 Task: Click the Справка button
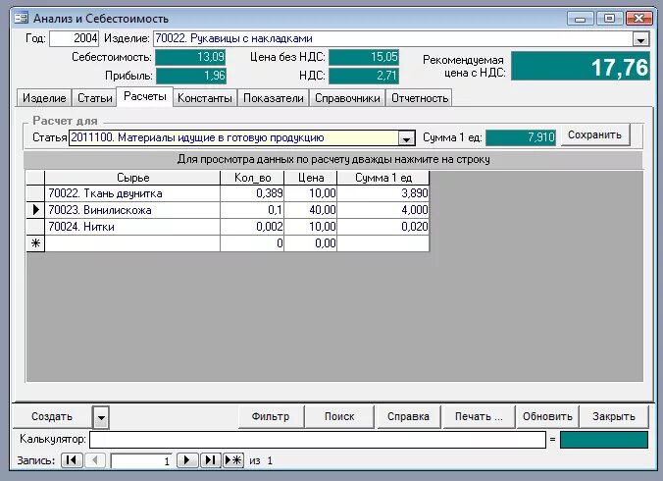click(408, 416)
